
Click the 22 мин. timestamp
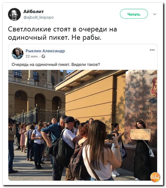32,56
